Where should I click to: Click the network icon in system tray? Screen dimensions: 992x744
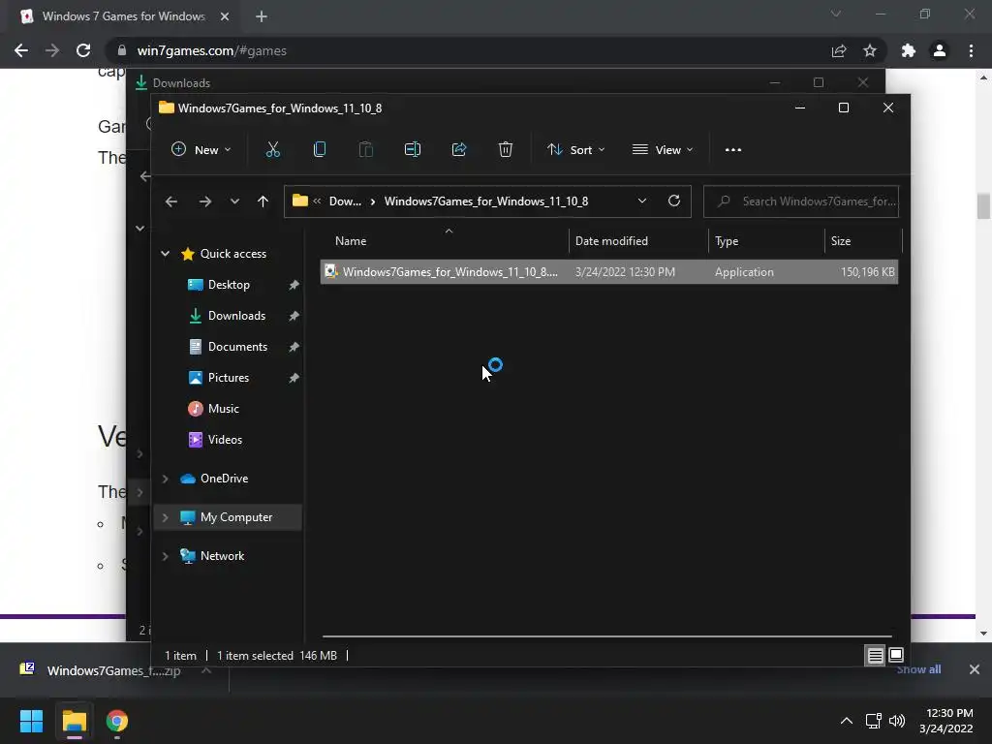click(x=874, y=721)
